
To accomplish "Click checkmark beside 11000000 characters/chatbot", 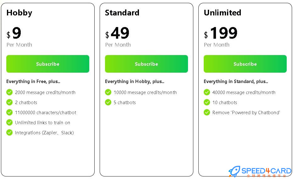I will pos(9,112).
